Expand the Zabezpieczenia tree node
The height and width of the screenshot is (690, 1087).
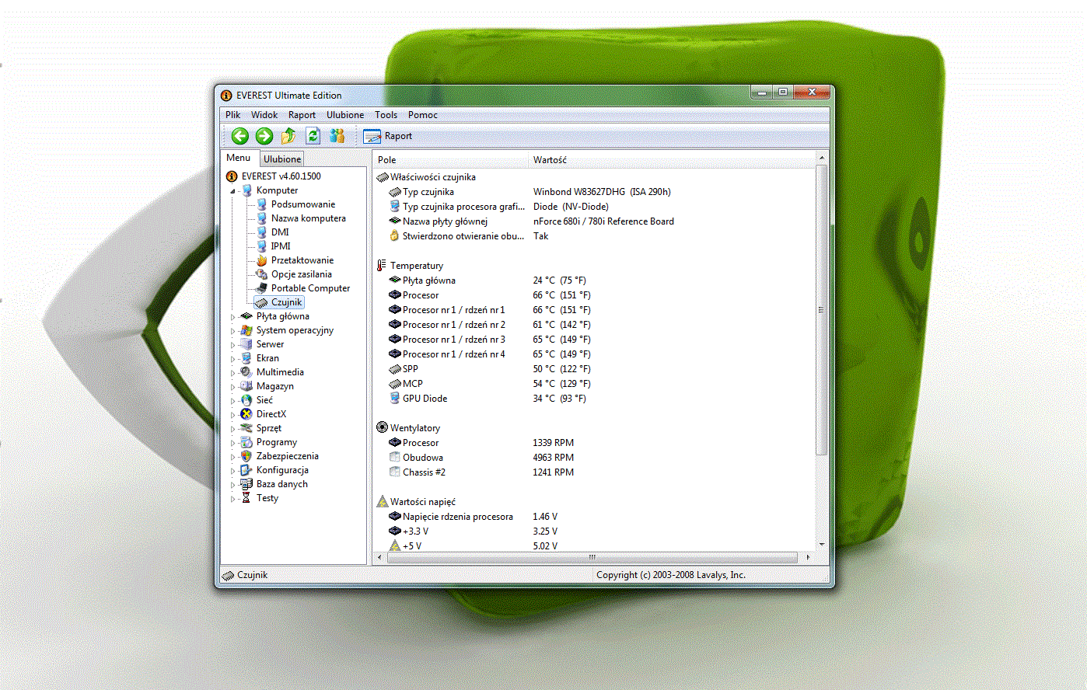pos(232,457)
